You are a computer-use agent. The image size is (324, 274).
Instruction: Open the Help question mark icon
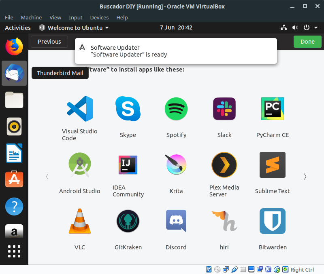click(14, 207)
